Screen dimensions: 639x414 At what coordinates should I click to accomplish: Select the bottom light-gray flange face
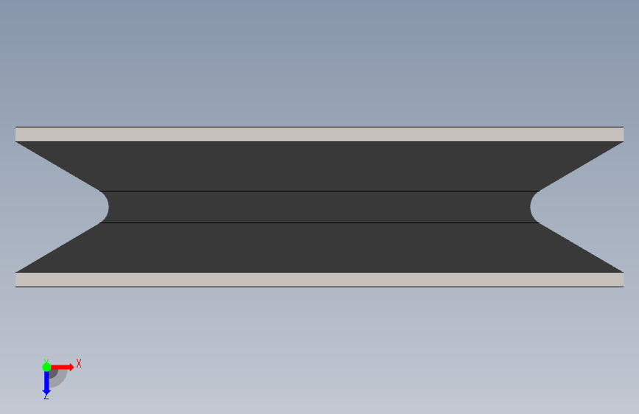click(320, 279)
